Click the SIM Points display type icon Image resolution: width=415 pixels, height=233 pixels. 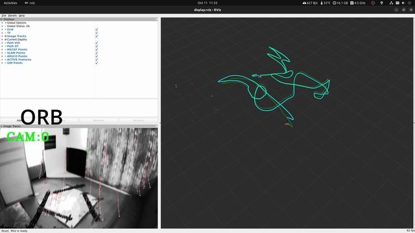click(6, 63)
